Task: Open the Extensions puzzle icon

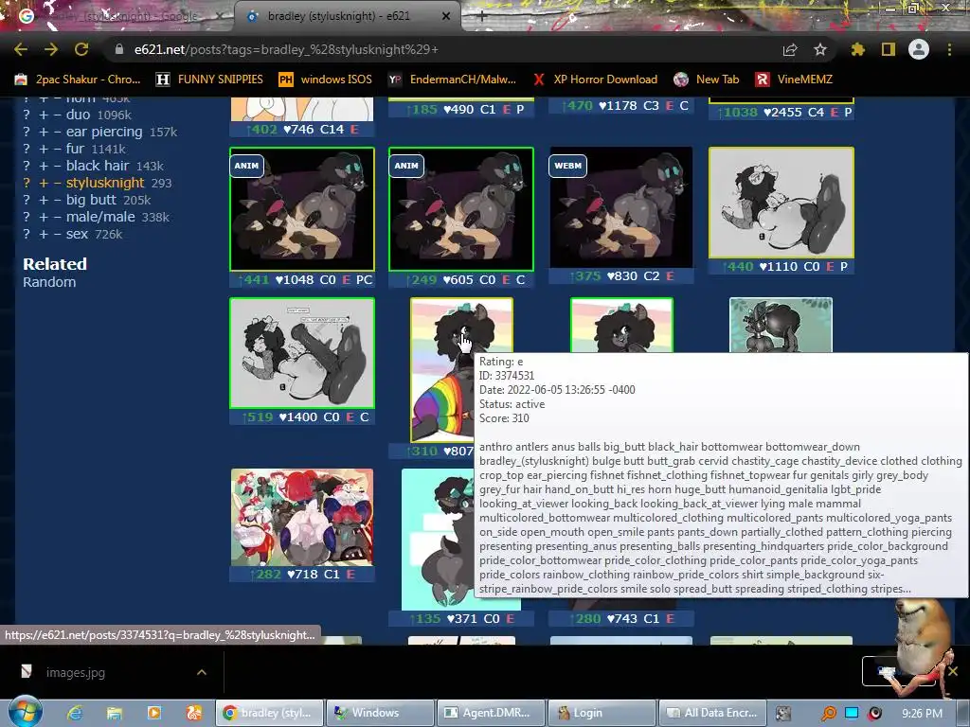Action: 858,49
